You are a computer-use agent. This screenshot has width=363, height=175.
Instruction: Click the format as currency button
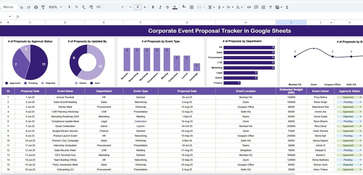(x=70, y=7)
